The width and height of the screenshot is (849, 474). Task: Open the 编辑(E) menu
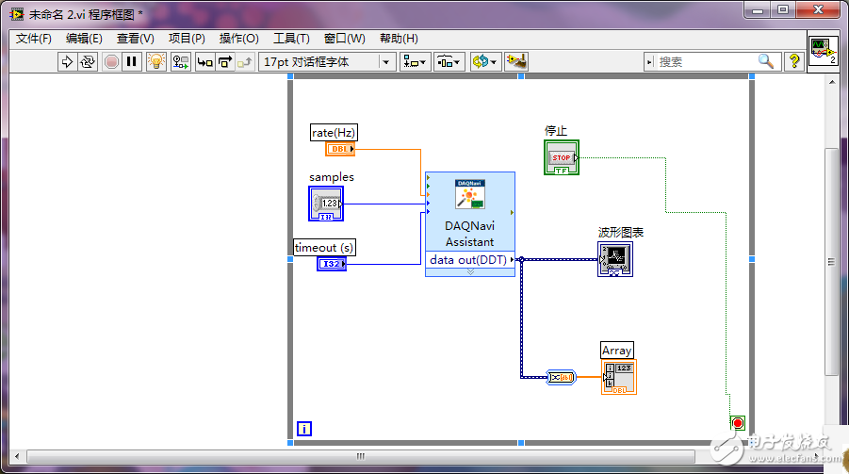point(84,39)
